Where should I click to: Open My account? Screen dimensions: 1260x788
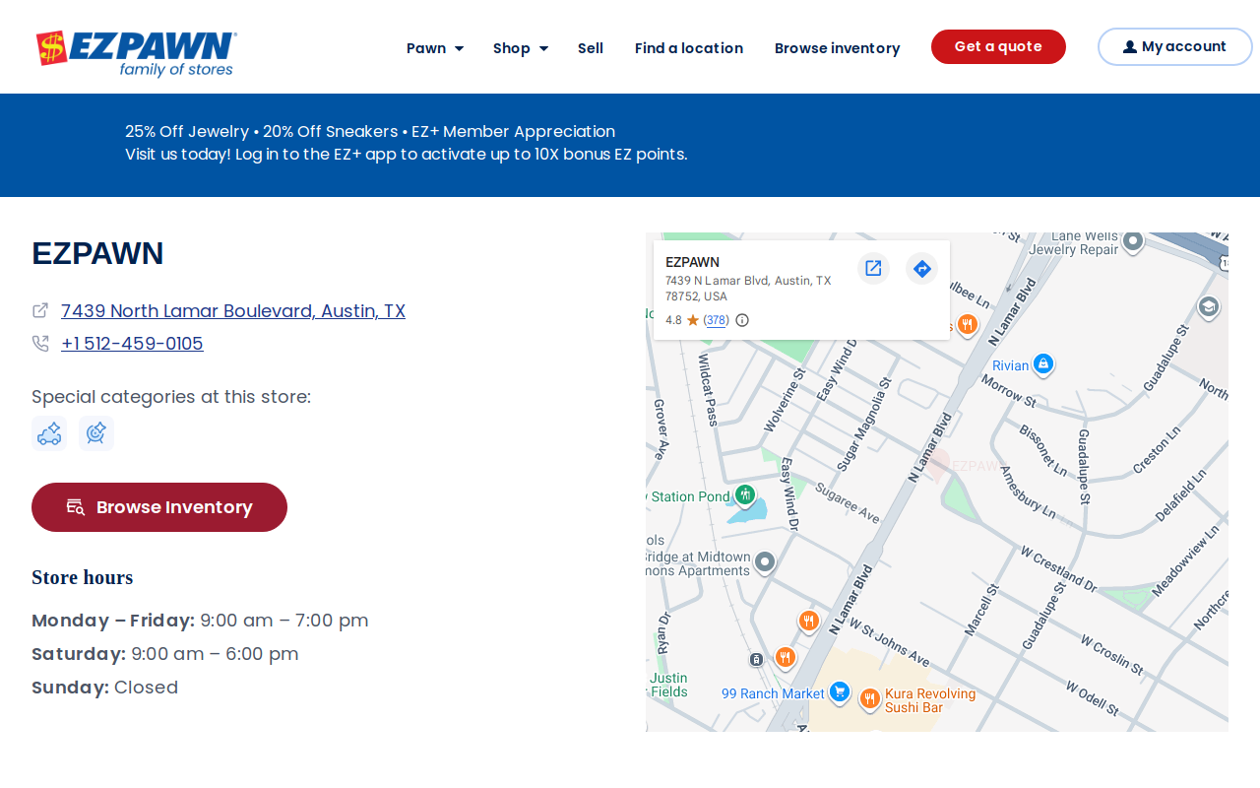[1175, 46]
